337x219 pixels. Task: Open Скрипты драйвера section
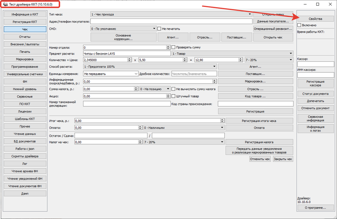[25, 156]
